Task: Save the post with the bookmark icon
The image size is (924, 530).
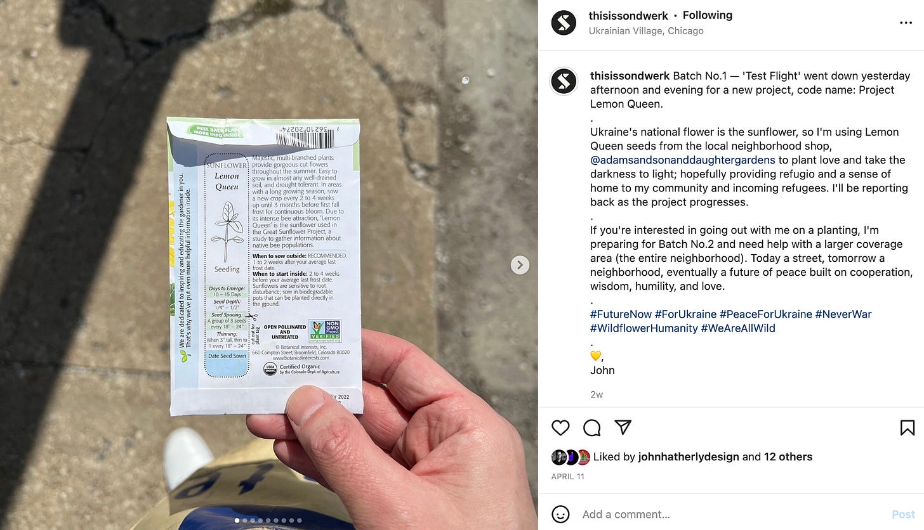Action: [907, 428]
